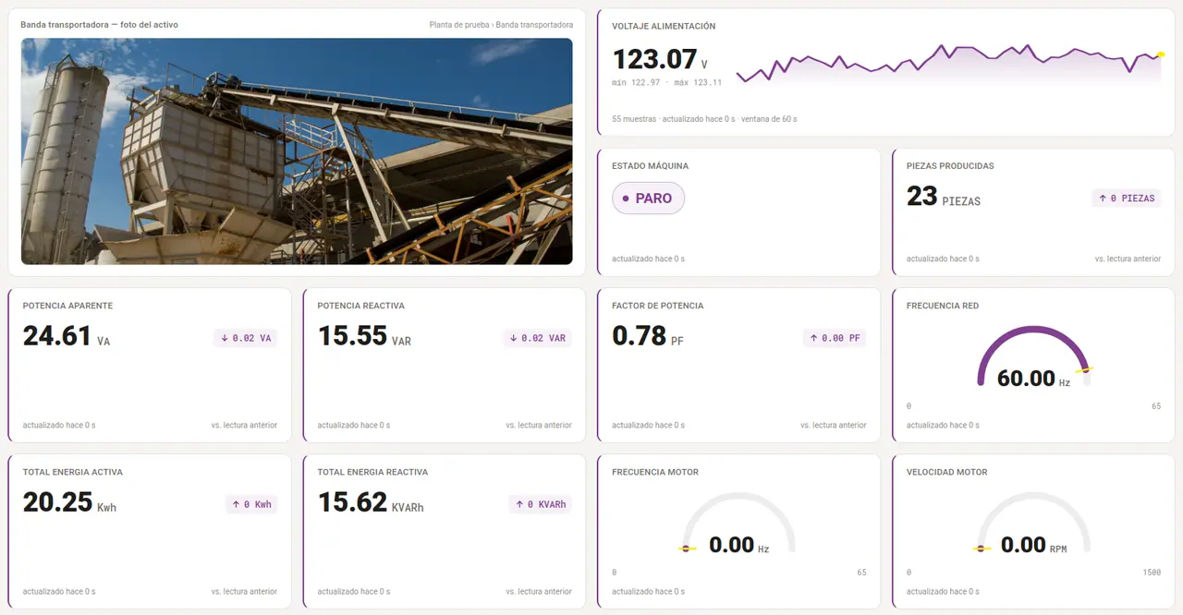The image size is (1183, 615).
Task: Click the PARO status pill
Action: (x=648, y=199)
